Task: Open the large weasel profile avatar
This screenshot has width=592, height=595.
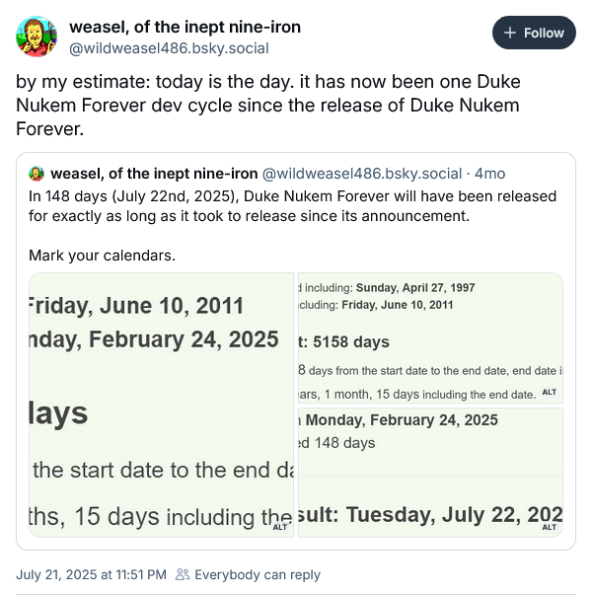Action: pyautogui.click(x=37, y=37)
